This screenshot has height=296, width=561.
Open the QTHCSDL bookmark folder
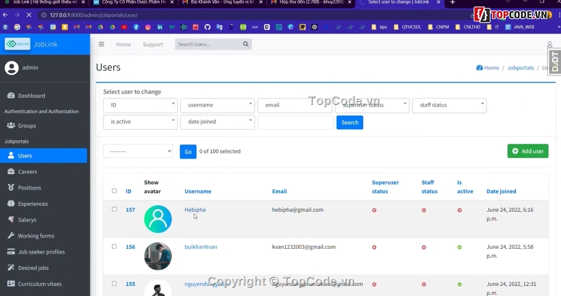(x=407, y=27)
